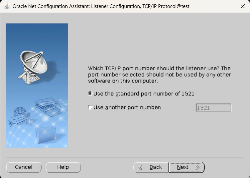
Task: Click the "Use the standard port number" label
Action: pos(144,94)
